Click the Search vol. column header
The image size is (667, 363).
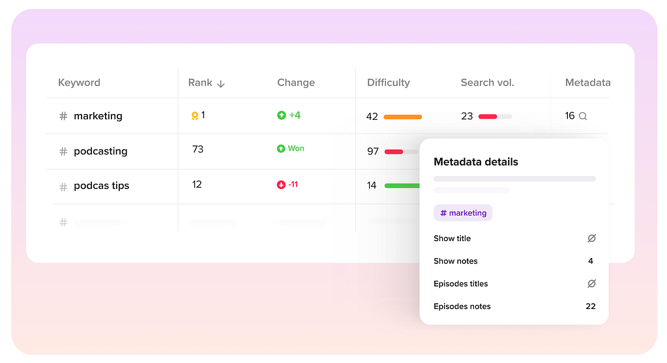[487, 83]
